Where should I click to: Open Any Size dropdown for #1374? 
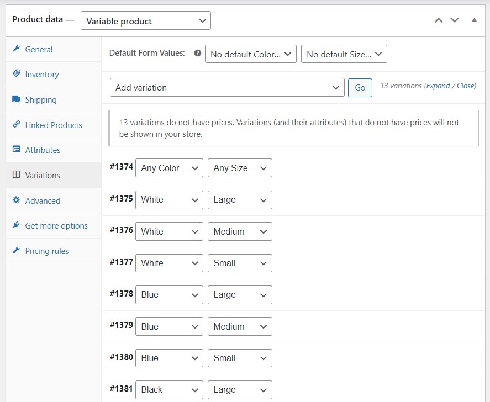point(240,168)
